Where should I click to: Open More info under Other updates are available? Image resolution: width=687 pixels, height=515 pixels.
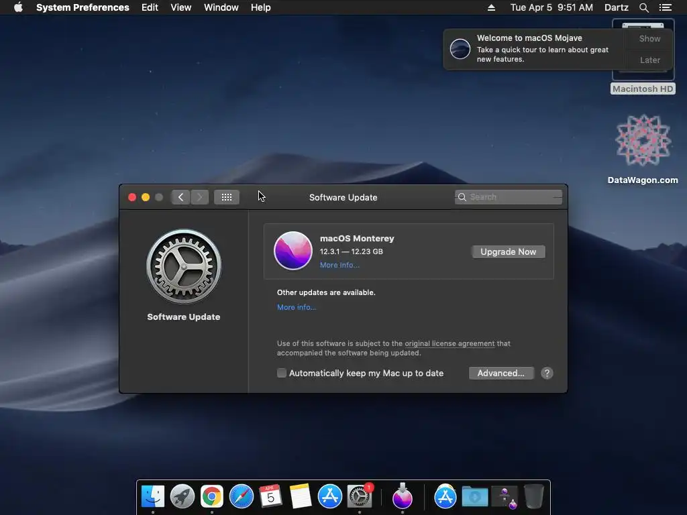(296, 307)
